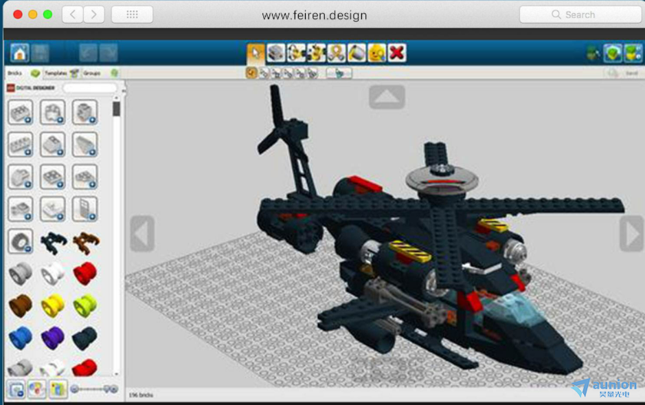Image resolution: width=645 pixels, height=405 pixels.
Task: Choose shape selection sub-tool
Action: pyautogui.click(x=300, y=74)
